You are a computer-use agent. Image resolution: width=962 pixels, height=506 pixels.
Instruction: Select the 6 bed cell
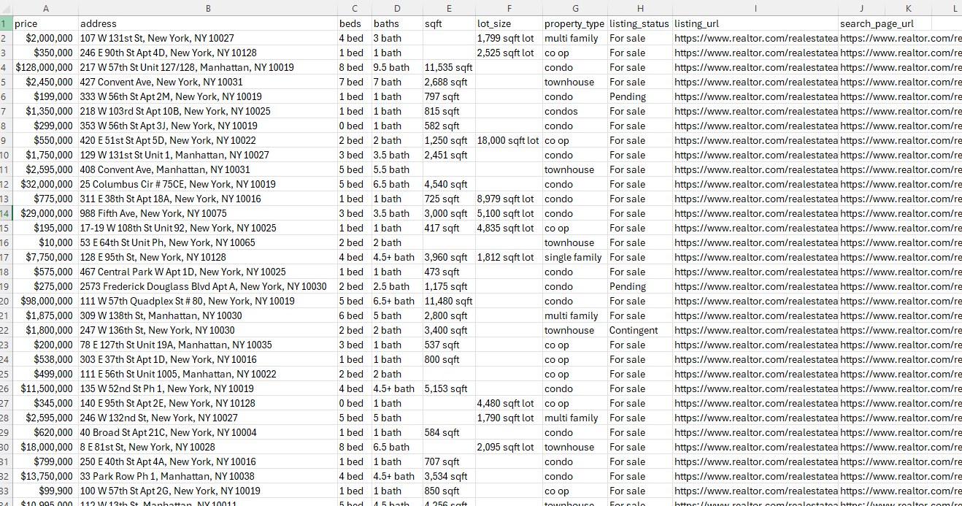(x=355, y=315)
